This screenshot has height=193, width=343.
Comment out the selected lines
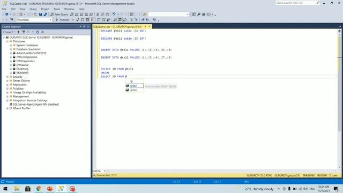pyautogui.click(x=131, y=20)
